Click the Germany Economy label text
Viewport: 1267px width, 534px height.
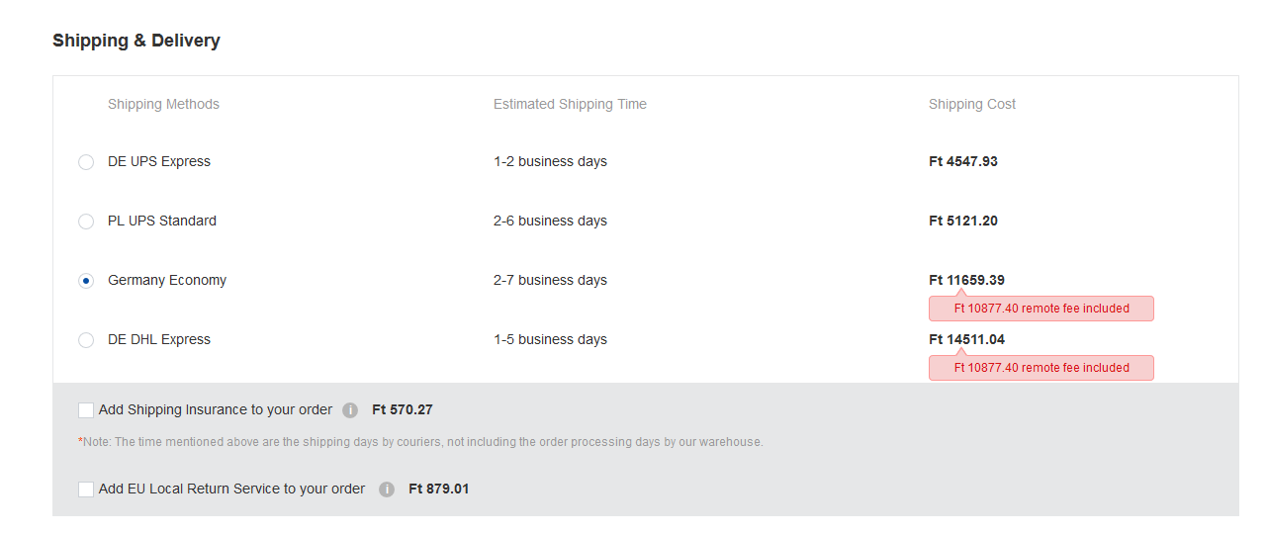[167, 280]
